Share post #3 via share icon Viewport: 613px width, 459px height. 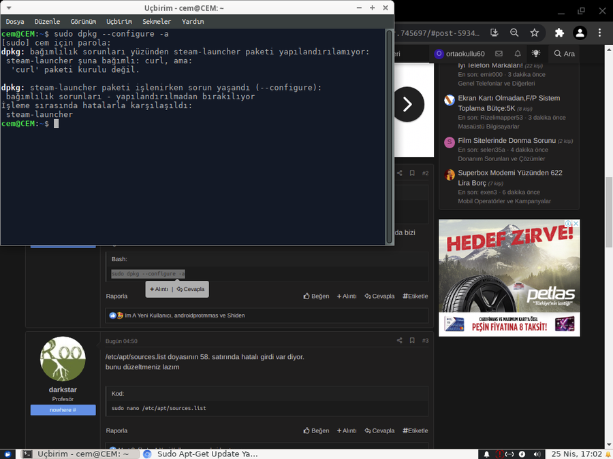pos(400,341)
